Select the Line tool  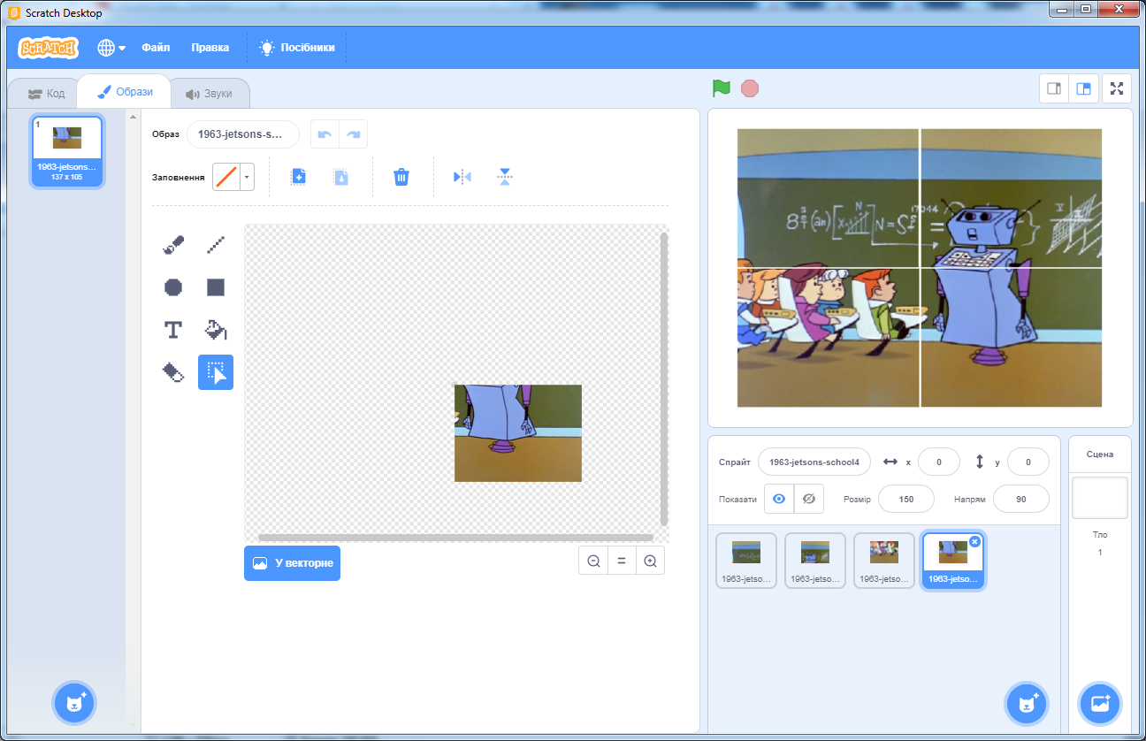pyautogui.click(x=216, y=245)
